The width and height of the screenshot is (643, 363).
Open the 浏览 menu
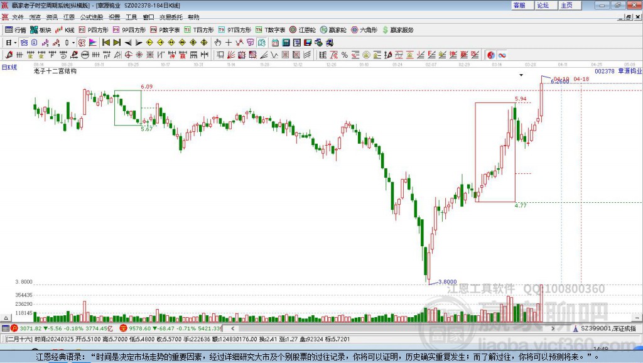(35, 17)
